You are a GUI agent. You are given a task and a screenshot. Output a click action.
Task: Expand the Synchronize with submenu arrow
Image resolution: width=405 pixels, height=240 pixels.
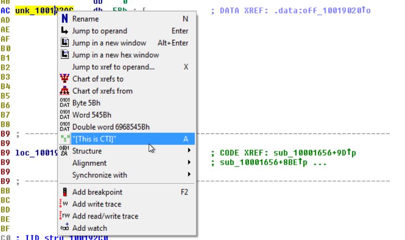(x=189, y=174)
